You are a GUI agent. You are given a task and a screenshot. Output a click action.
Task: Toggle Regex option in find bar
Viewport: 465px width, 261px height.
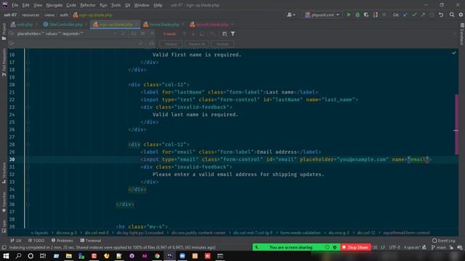(x=152, y=33)
